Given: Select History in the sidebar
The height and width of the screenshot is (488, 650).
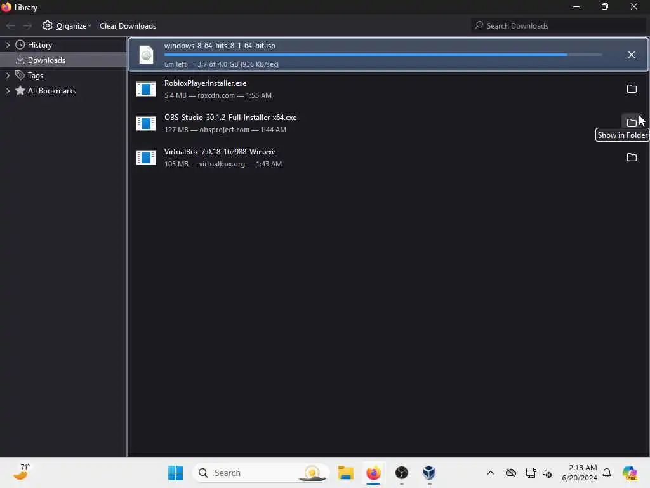Looking at the screenshot, I should pos(39,45).
